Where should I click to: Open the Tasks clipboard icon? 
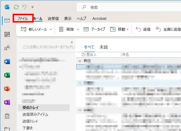(x=7, y=116)
